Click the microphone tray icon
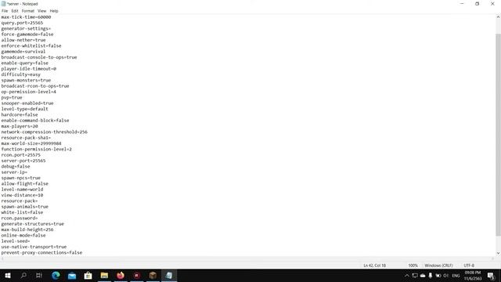Viewport: 501px width, 282px height. [x=431, y=276]
